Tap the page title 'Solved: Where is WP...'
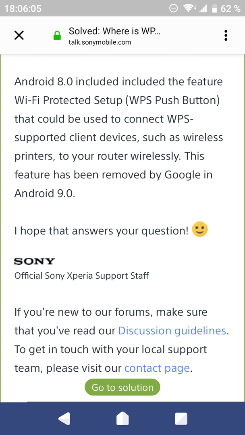 pos(114,31)
